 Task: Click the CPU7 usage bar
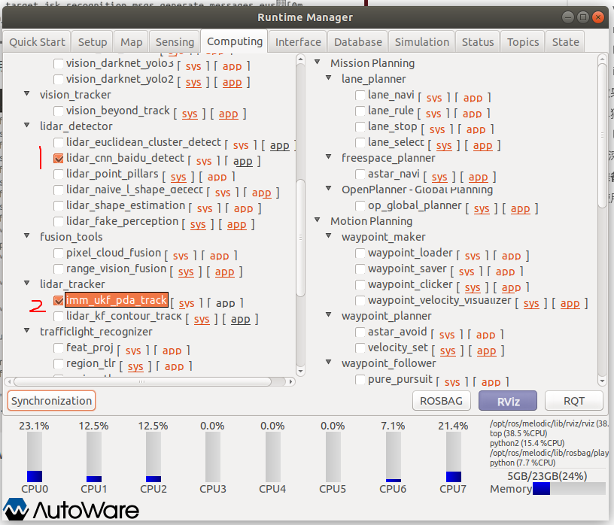454,457
